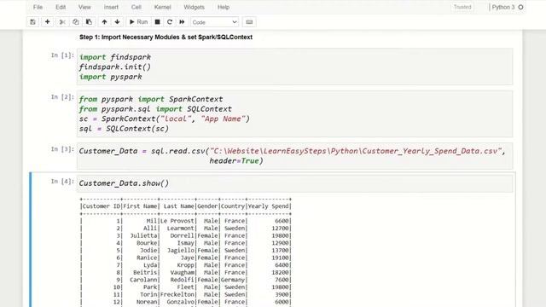546x307 pixels.
Task: Click the first name Bourke
Action: pyautogui.click(x=147, y=243)
